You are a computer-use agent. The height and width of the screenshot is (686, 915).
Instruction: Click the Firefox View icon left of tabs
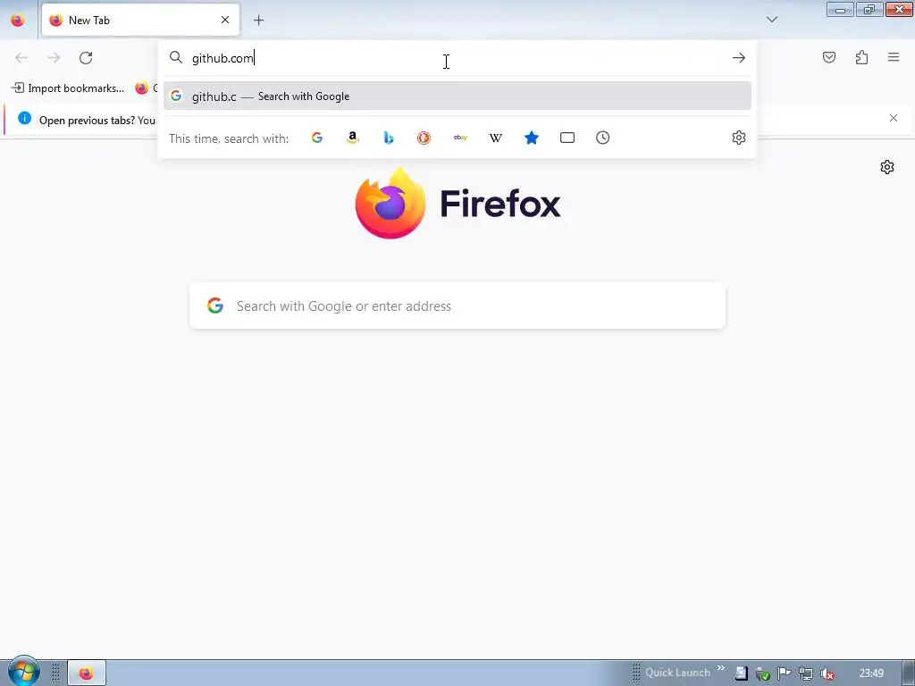pos(18,21)
